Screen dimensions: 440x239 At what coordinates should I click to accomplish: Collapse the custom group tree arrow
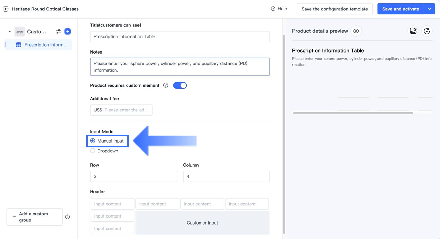(10, 32)
